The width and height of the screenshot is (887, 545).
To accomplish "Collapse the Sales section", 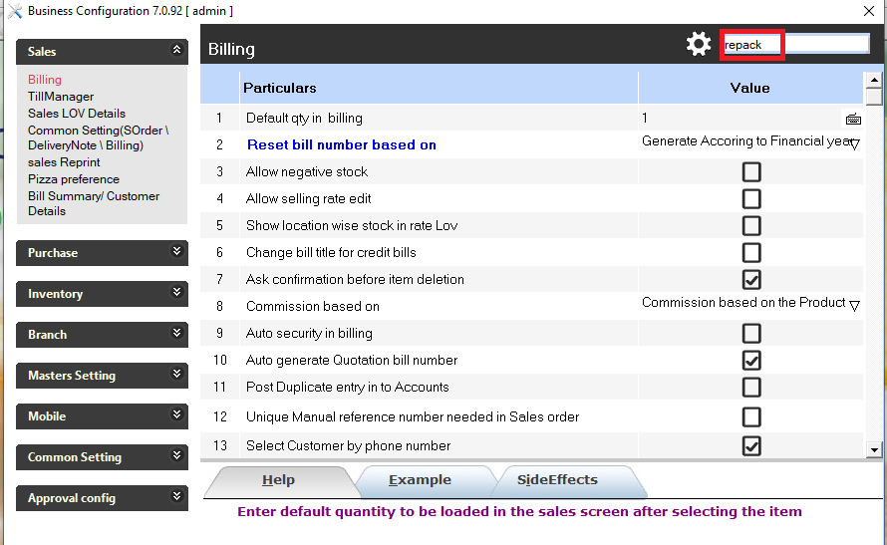I will click(x=177, y=50).
